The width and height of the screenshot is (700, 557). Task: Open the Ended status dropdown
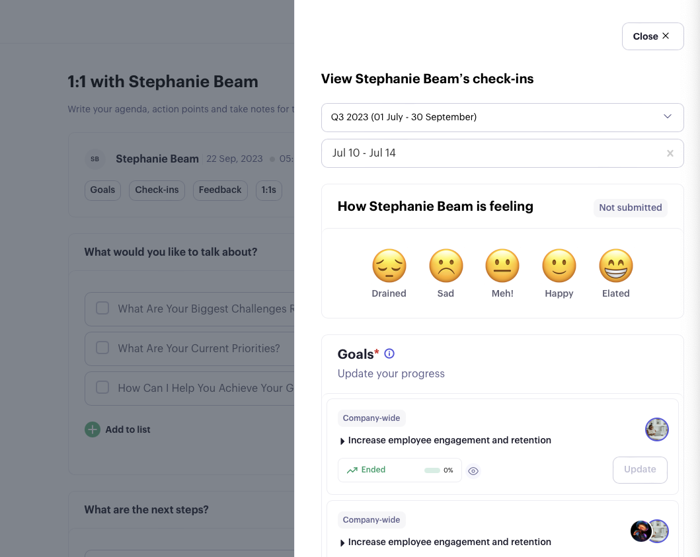[399, 470]
